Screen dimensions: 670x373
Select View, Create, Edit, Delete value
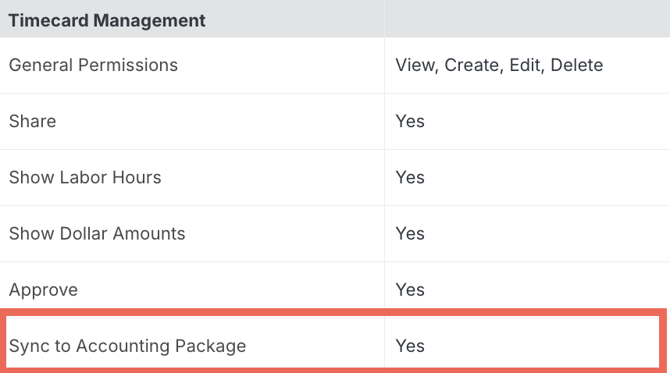(499, 66)
